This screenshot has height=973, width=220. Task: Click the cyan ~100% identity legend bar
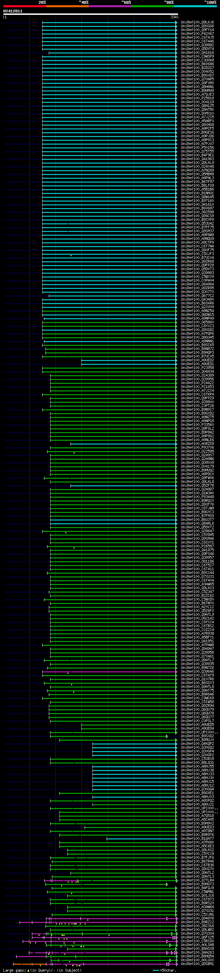pos(195,7)
